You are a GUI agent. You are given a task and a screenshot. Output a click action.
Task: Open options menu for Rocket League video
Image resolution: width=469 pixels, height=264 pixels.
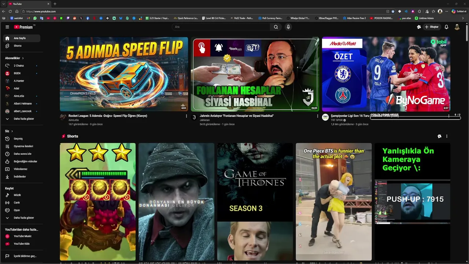187,116
